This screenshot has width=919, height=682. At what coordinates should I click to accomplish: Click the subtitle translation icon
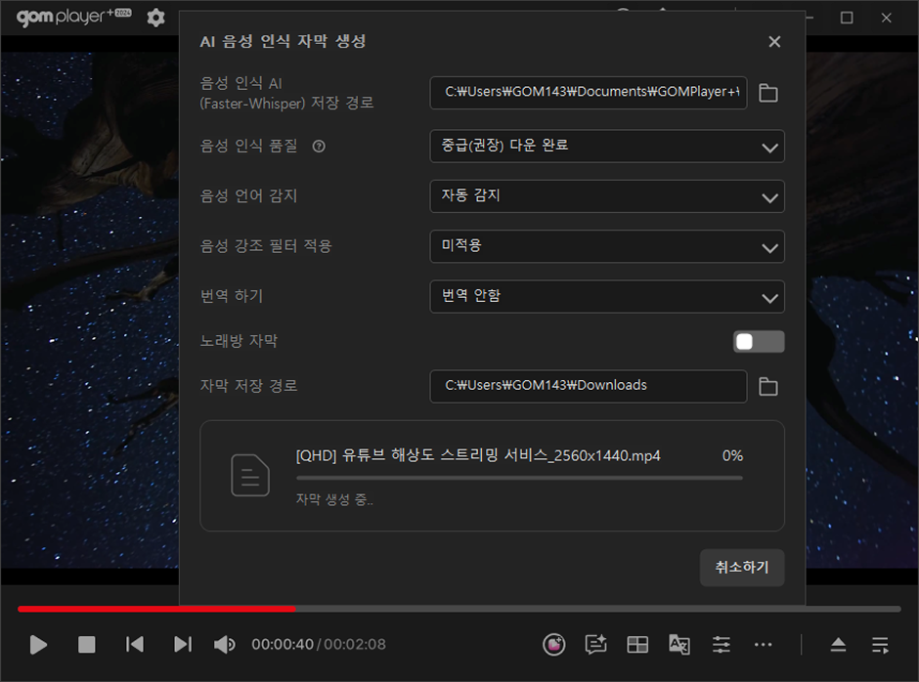pos(679,645)
